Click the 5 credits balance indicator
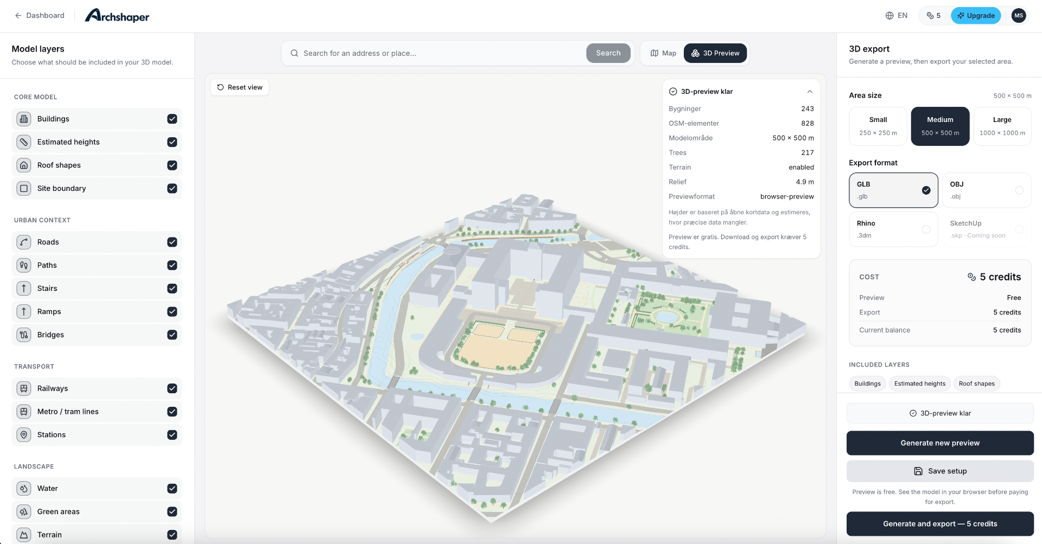The width and height of the screenshot is (1042, 544). pos(933,16)
